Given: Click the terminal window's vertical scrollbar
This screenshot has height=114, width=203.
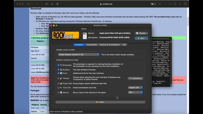Looking at the screenshot, I should tap(171, 63).
